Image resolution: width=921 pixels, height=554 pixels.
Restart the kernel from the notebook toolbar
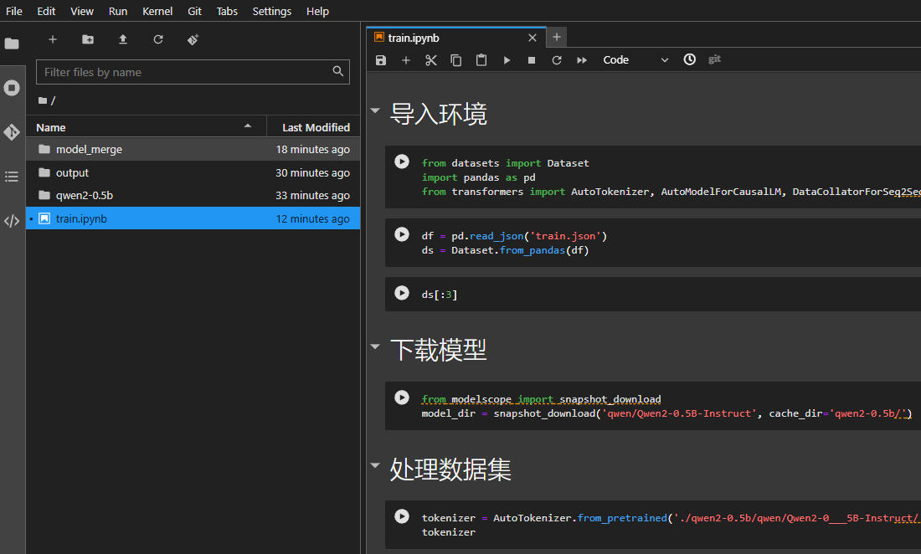557,60
